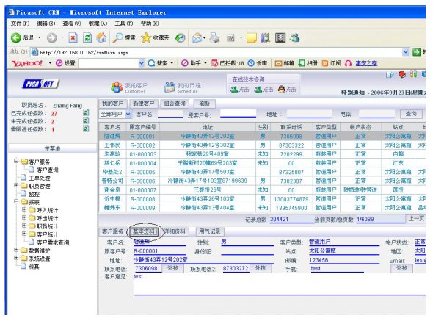
Task: Select 客户需求查询 in the tree
Action: (53, 242)
